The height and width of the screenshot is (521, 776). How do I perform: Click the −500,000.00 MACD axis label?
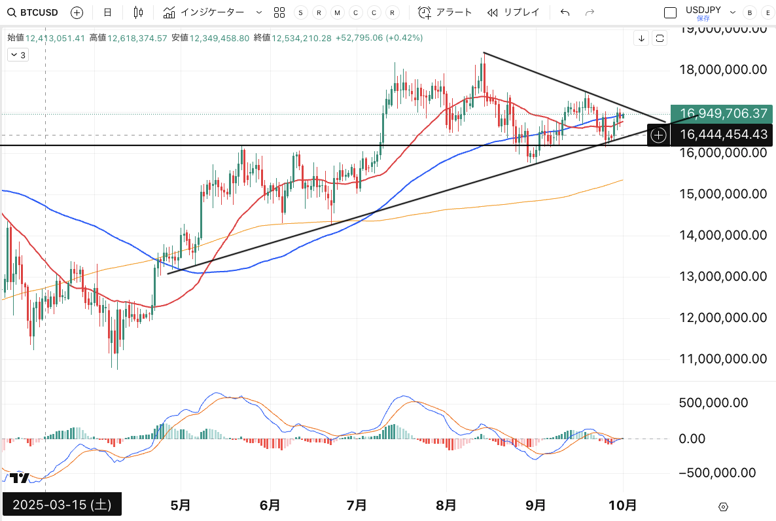coord(718,473)
